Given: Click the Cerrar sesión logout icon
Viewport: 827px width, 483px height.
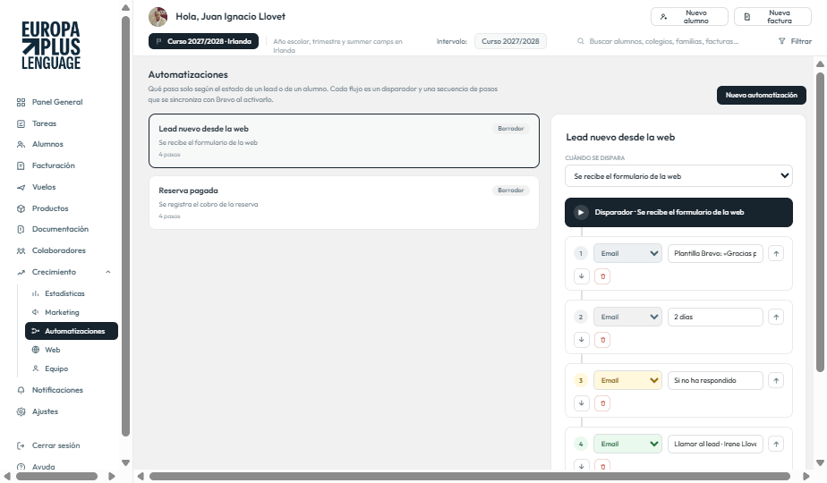Looking at the screenshot, I should click(21, 445).
